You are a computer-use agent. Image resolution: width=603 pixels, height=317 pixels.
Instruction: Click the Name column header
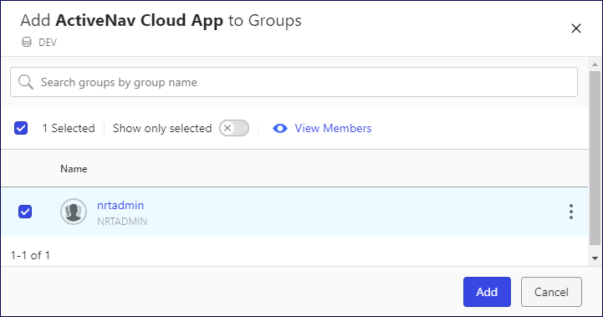tap(74, 169)
